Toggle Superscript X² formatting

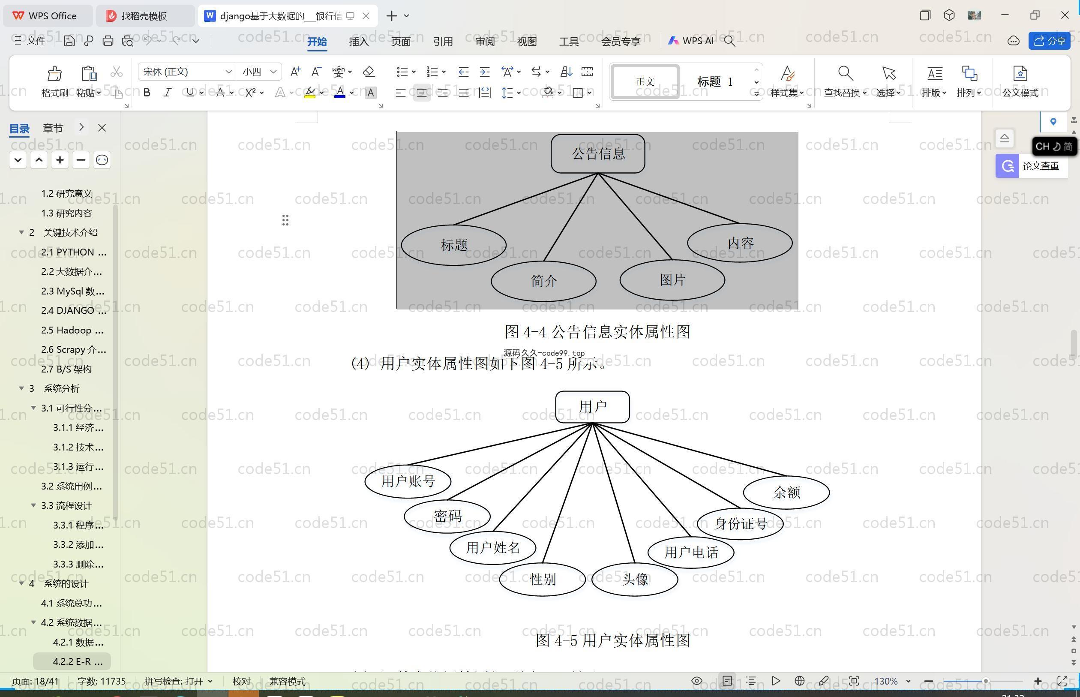tap(250, 93)
